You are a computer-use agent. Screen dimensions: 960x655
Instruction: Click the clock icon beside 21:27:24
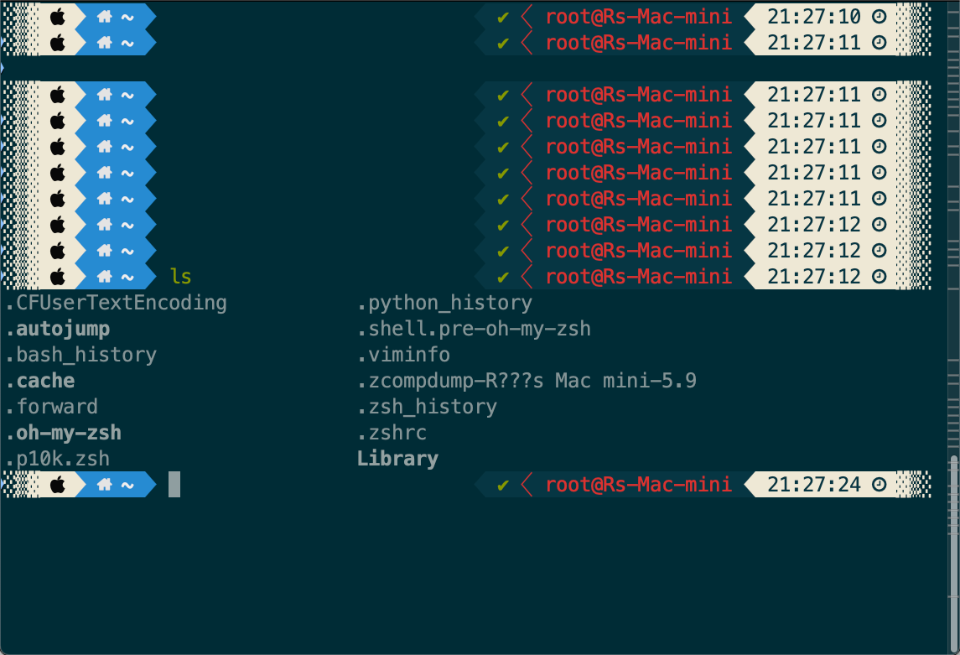tap(880, 485)
